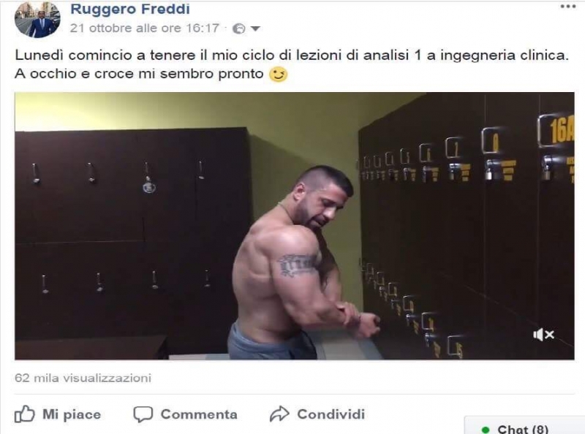This screenshot has height=434, width=585.
Task: Expand the privacy dropdown arrow beside the date
Action: click(255, 28)
